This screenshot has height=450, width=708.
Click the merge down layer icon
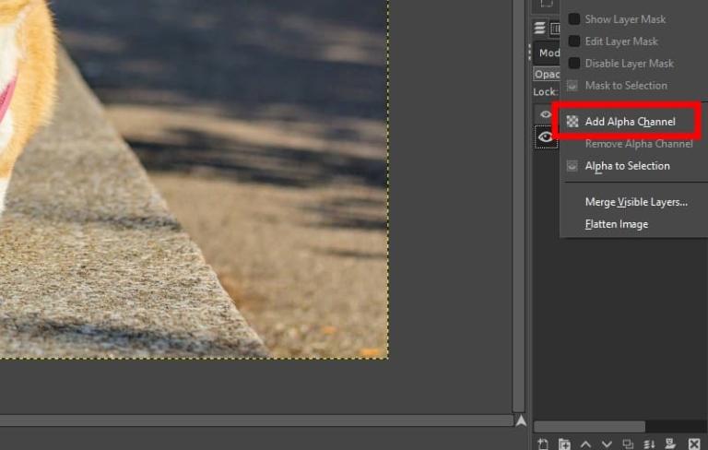pyautogui.click(x=649, y=444)
